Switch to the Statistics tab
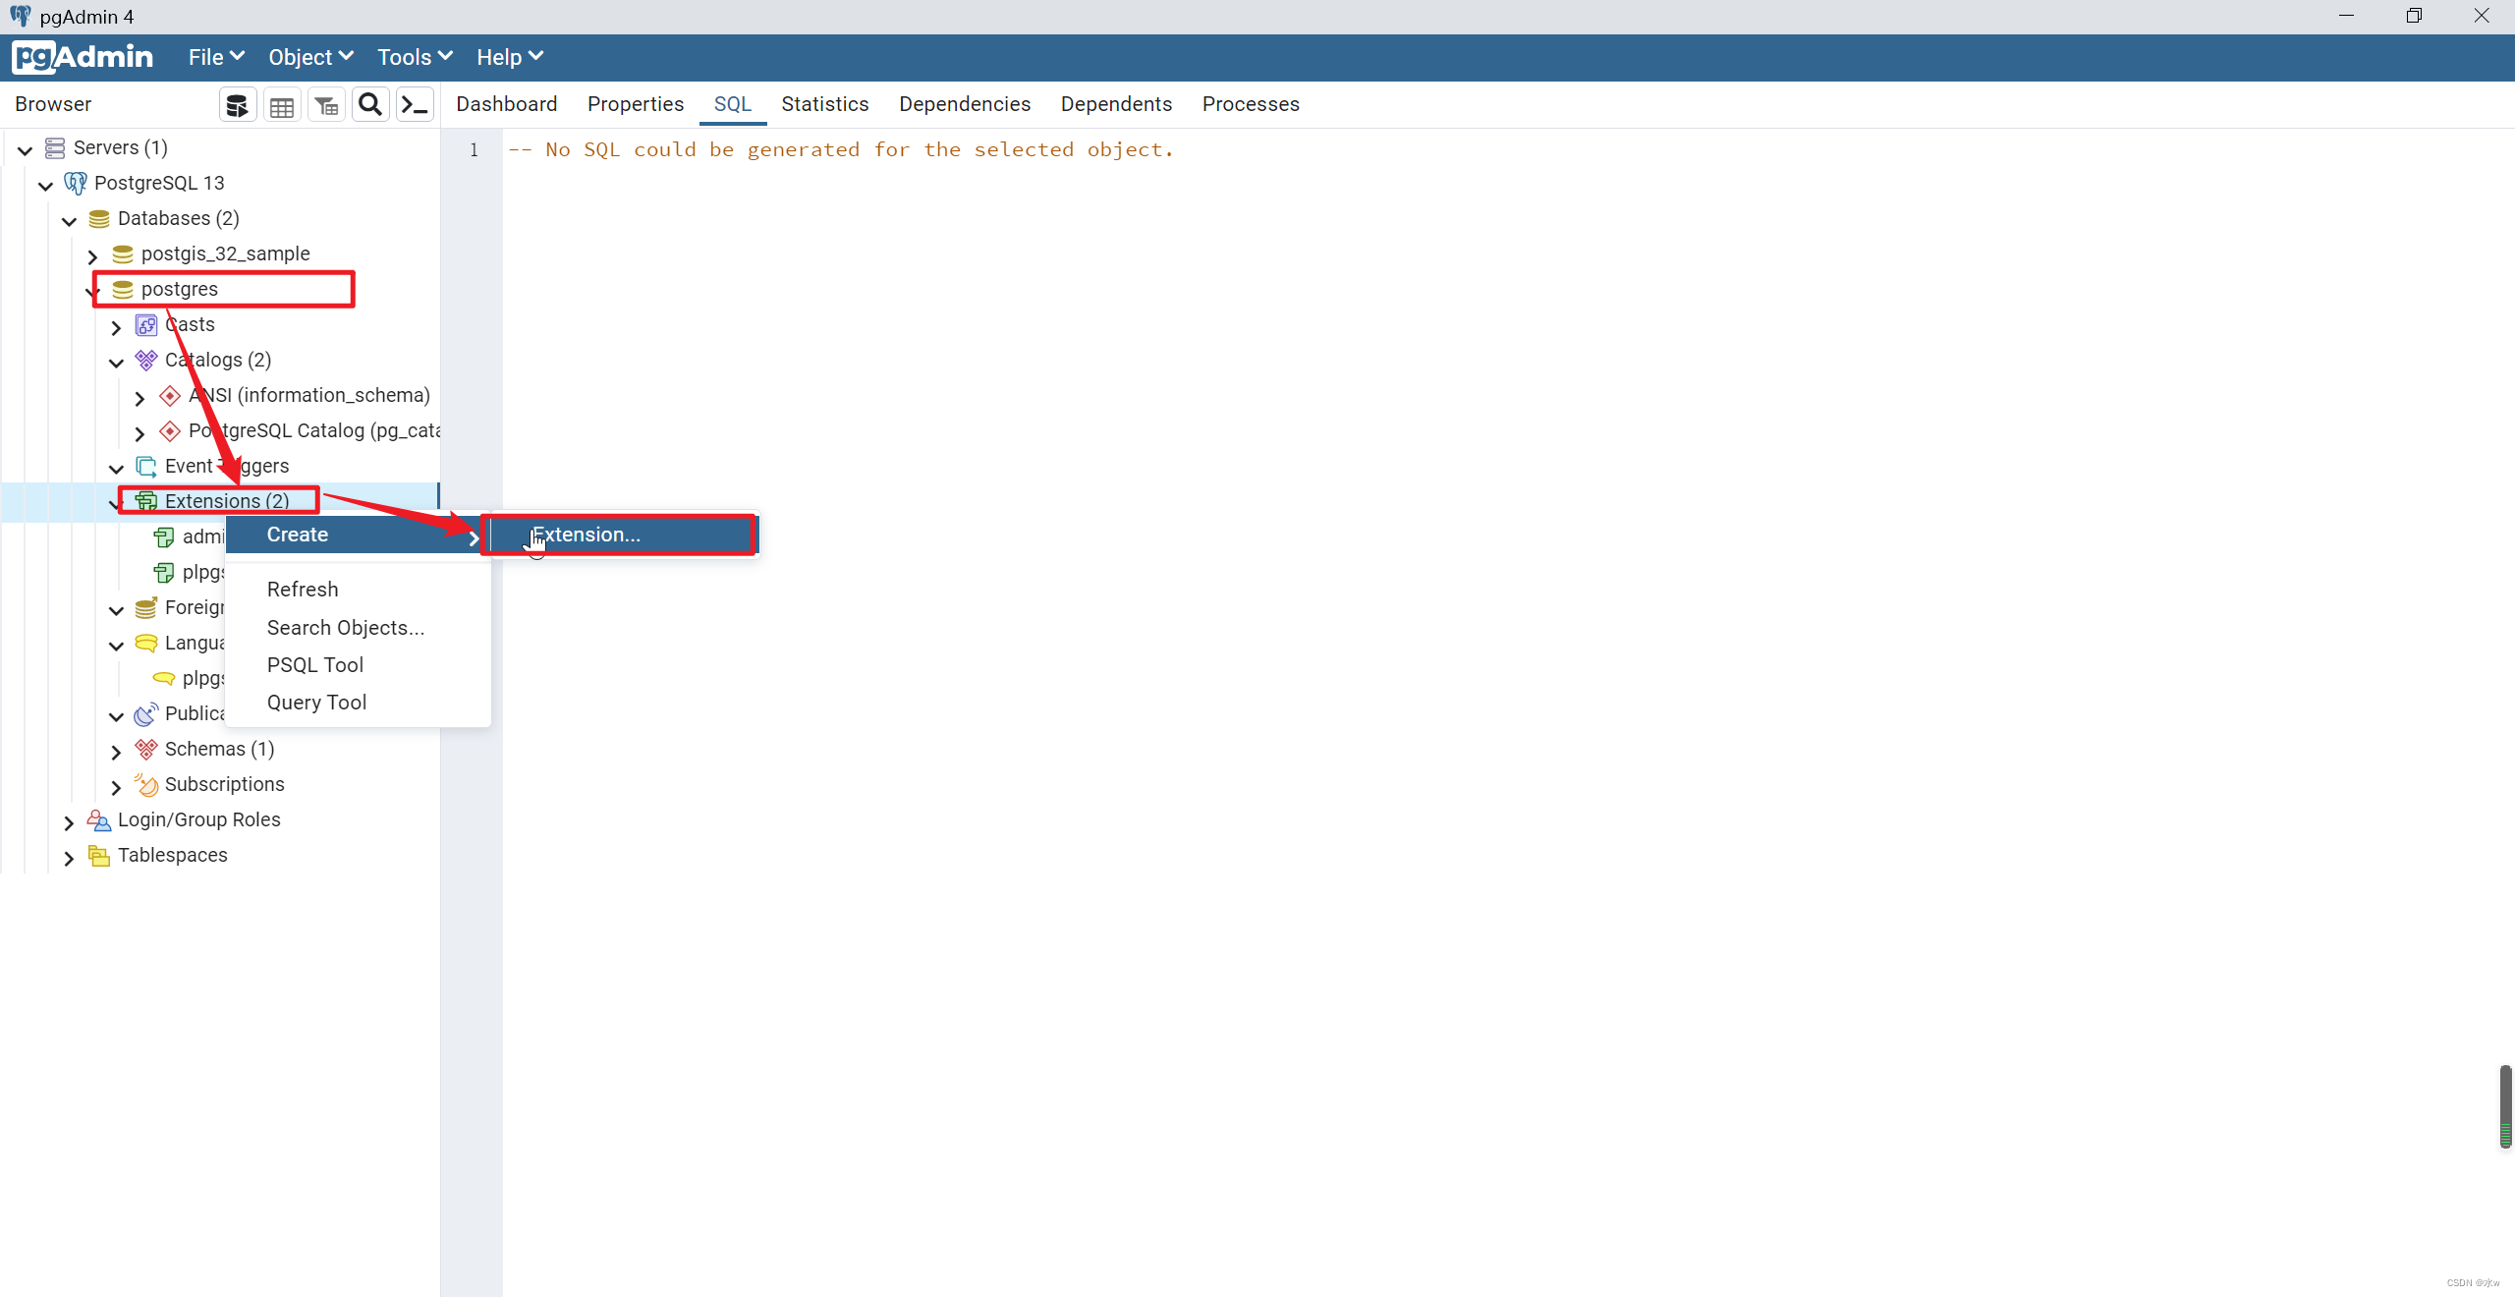Image resolution: width=2515 pixels, height=1297 pixels. tap(824, 104)
